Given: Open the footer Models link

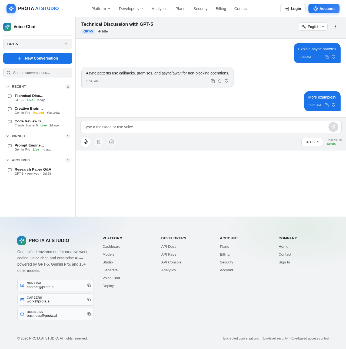Looking at the screenshot, I should point(108,255).
